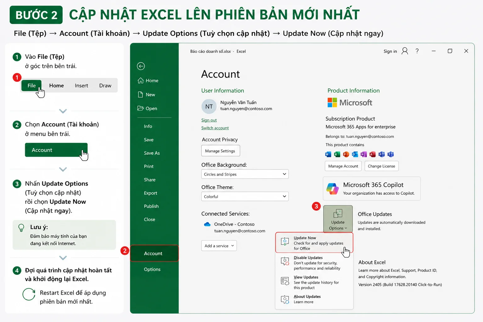483x322 pixels.
Task: Click the Publisher app icon
Action: point(382,154)
